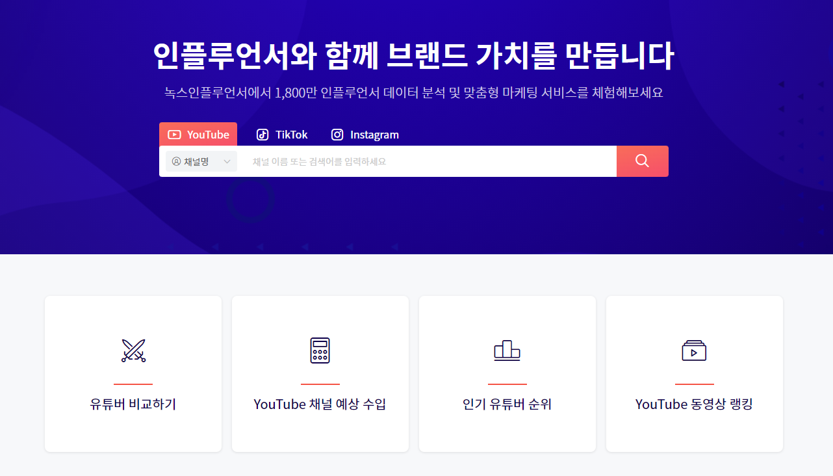Select the YouTube search tab
Viewport: 833px width, 476px height.
click(198, 135)
